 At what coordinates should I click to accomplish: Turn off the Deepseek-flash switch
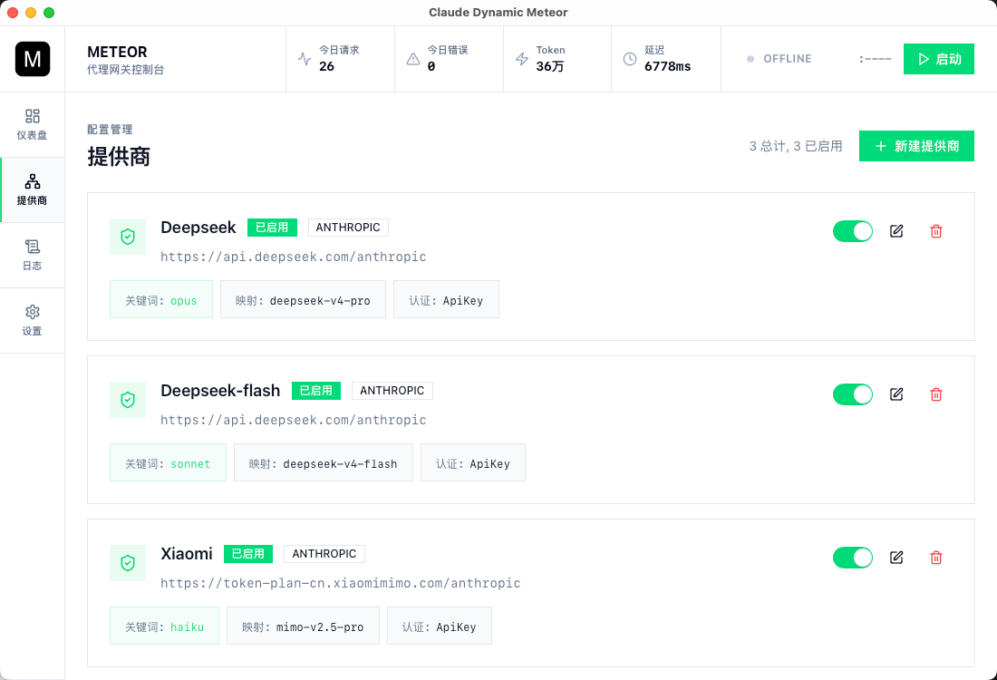pos(852,394)
